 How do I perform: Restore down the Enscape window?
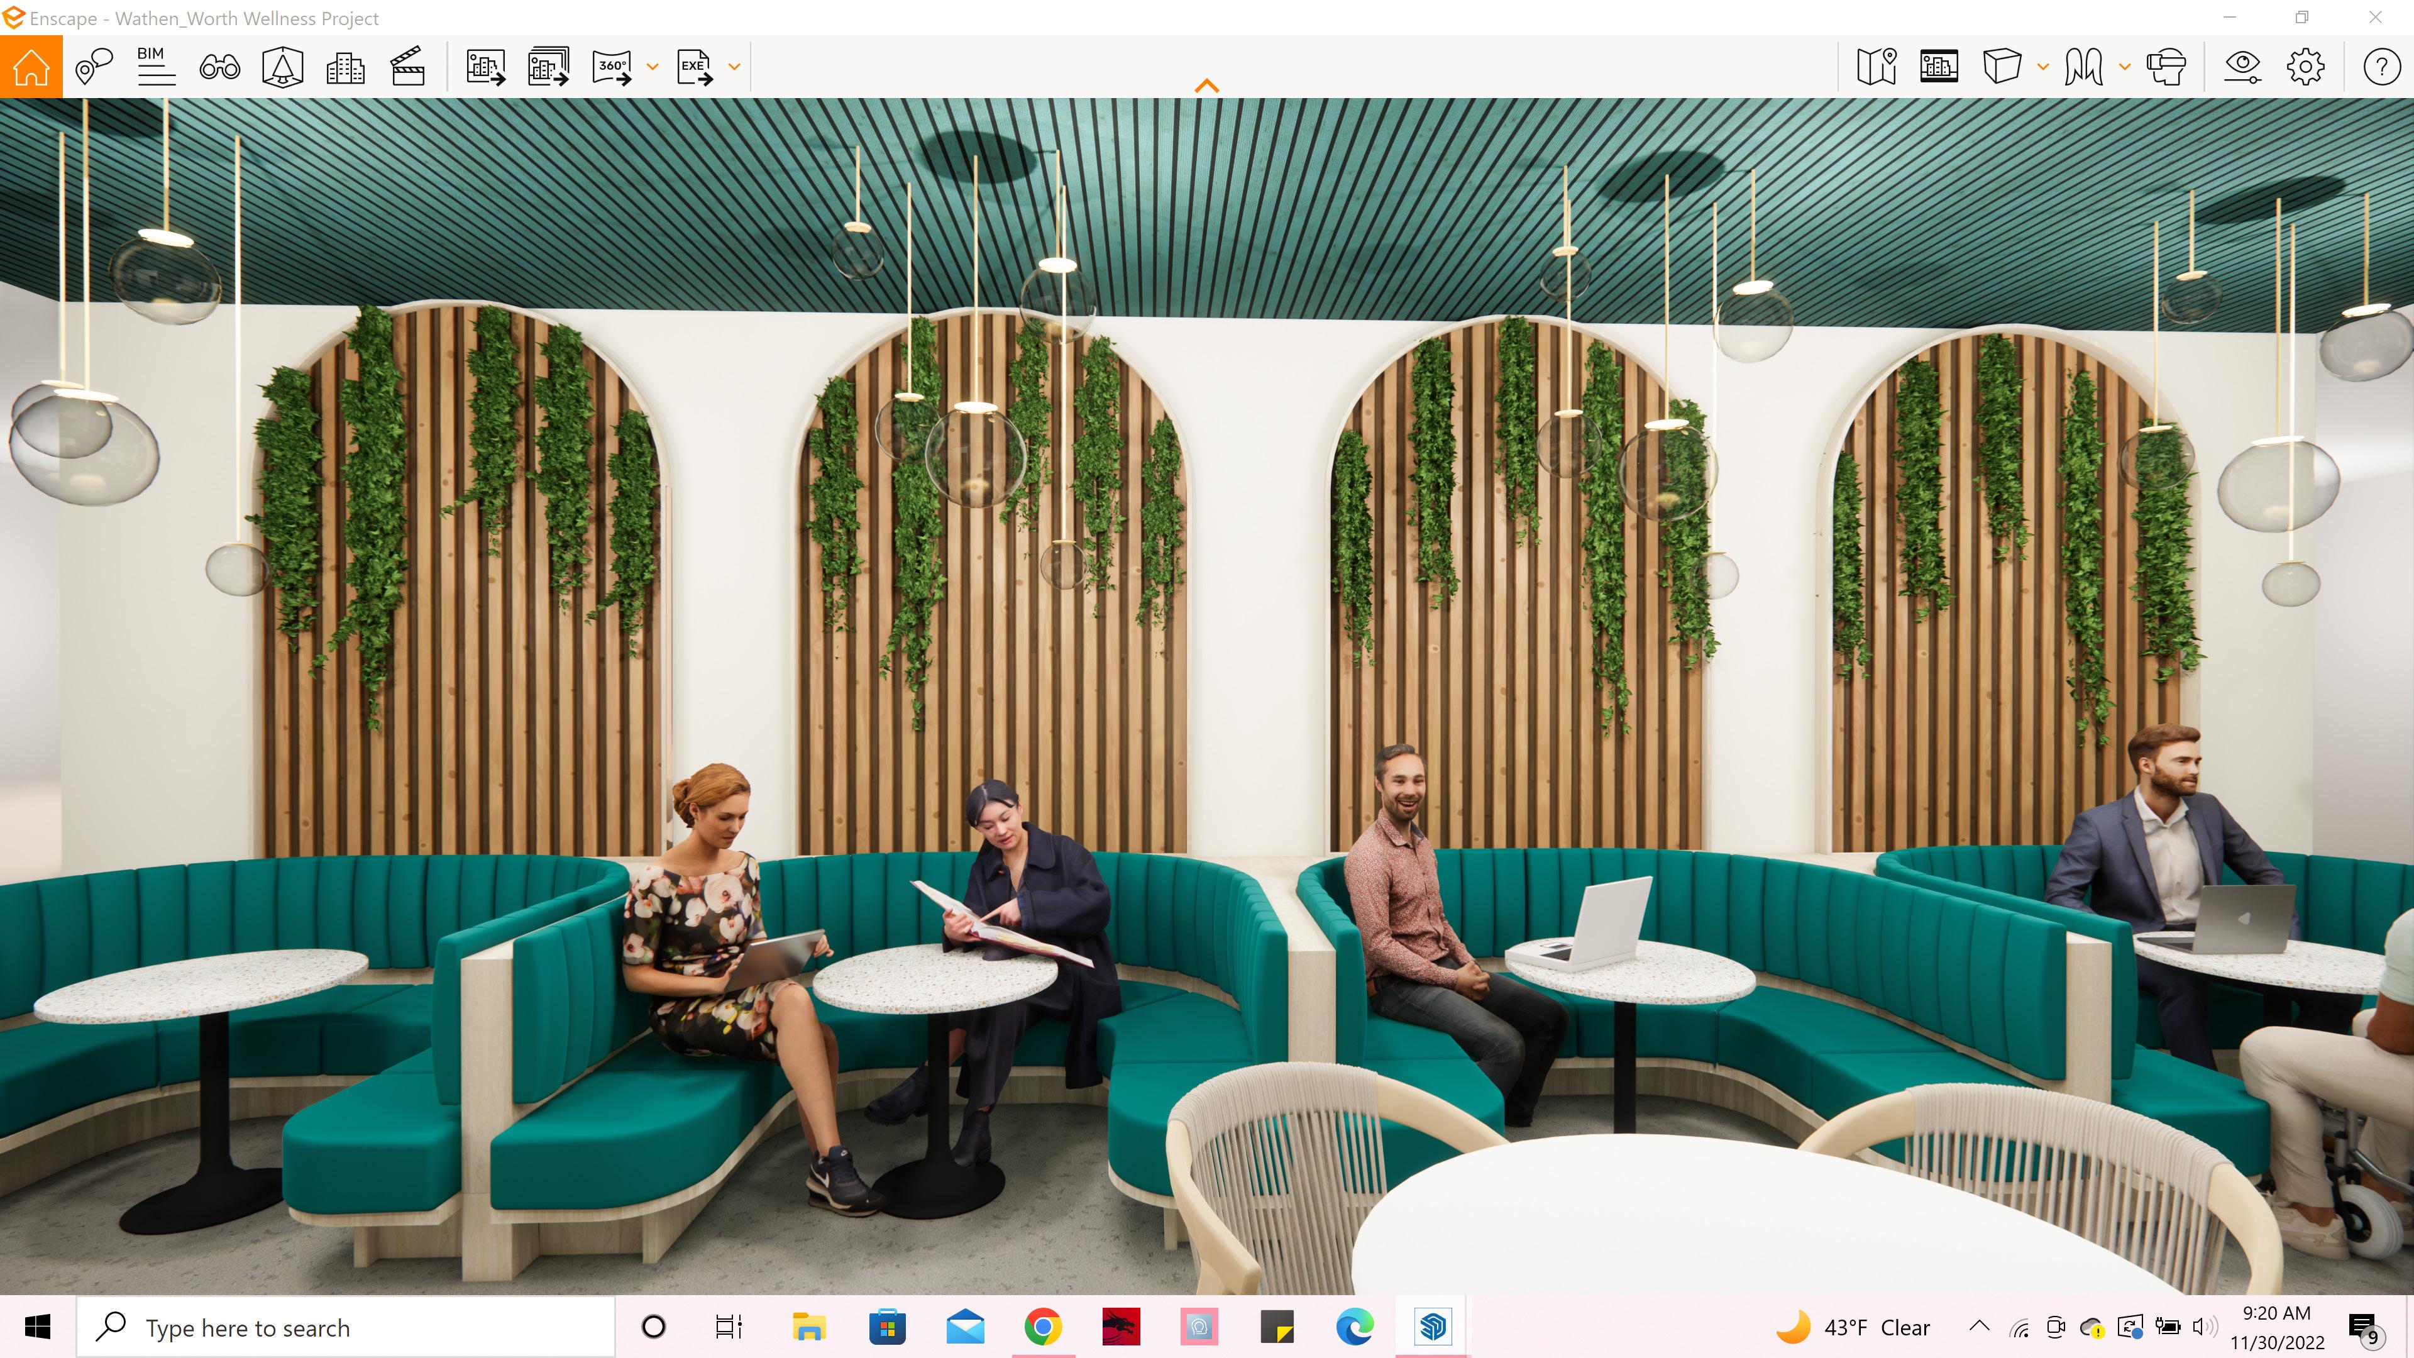[x=2303, y=18]
